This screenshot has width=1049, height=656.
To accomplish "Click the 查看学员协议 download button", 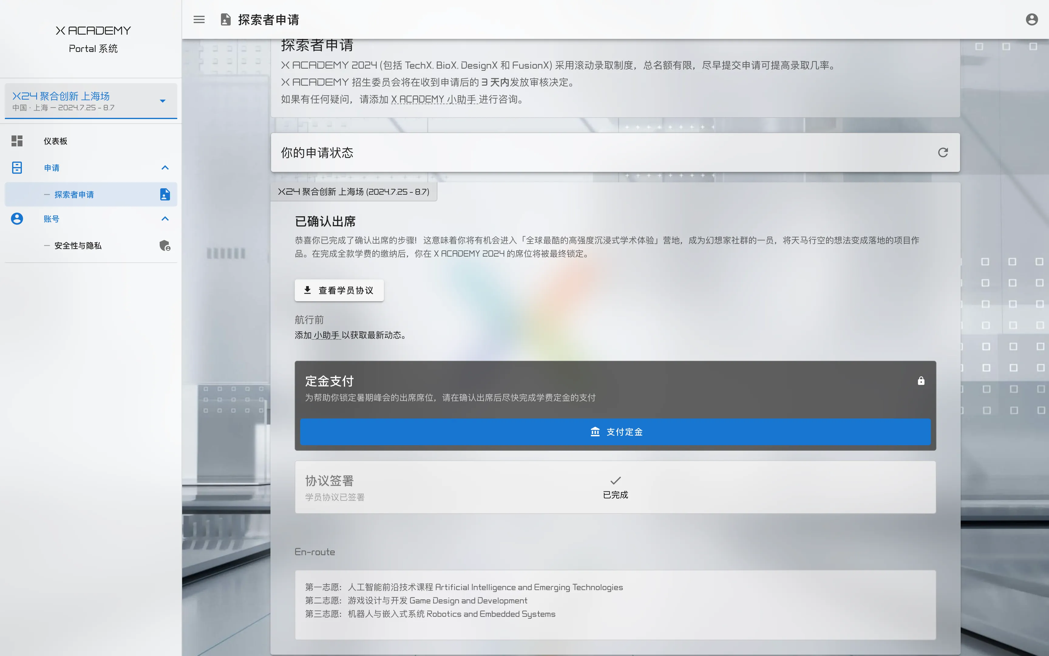I will coord(339,290).
